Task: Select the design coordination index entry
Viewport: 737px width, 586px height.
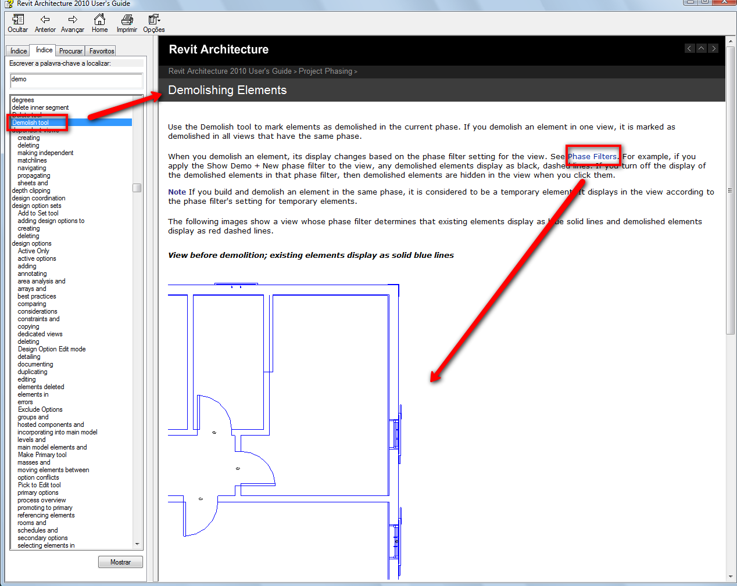Action: pos(38,198)
